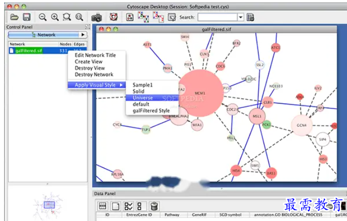Apply the Sample1 visual style
Screen dimensions: 347x221
pos(143,85)
